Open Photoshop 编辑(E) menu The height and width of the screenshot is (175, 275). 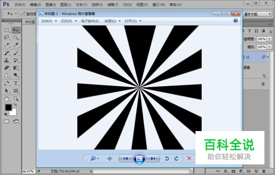(35, 5)
